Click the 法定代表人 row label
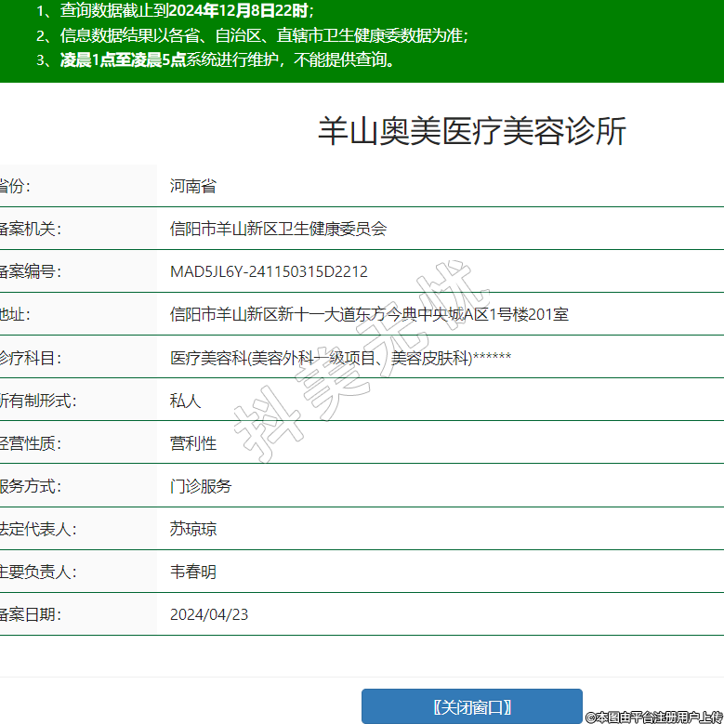The width and height of the screenshot is (724, 724). pyautogui.click(x=37, y=529)
